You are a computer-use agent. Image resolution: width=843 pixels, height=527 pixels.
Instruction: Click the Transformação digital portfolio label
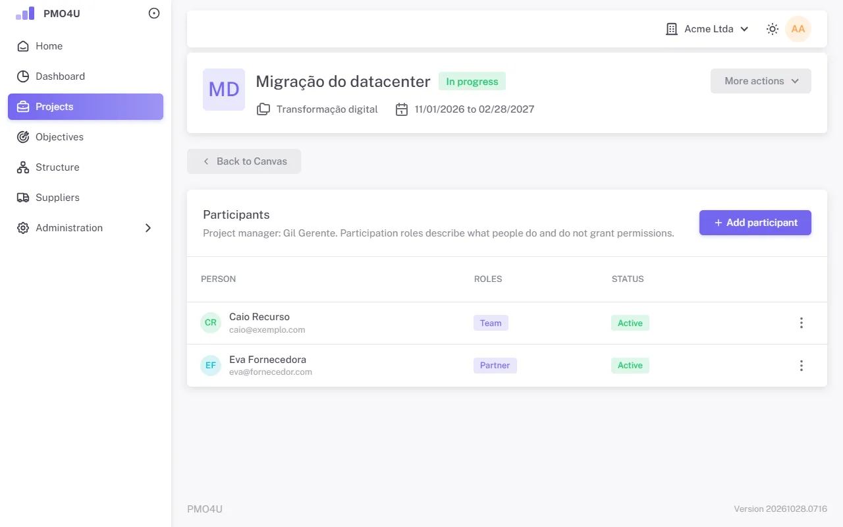pos(327,109)
